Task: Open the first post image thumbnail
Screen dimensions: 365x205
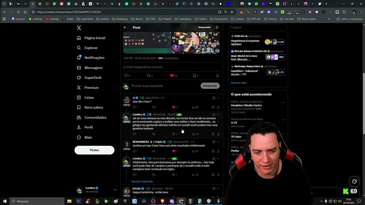Action: point(147,42)
